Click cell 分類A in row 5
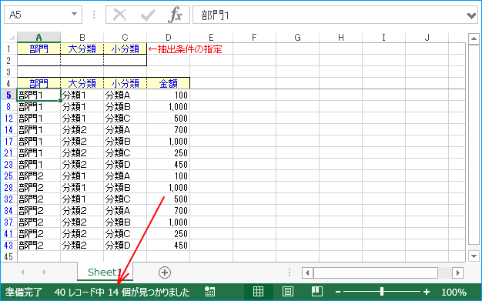This screenshot has height=301, width=482. tap(125, 95)
